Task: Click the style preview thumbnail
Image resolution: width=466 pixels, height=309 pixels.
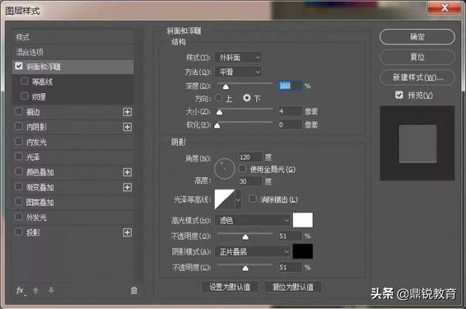Action: [417, 143]
